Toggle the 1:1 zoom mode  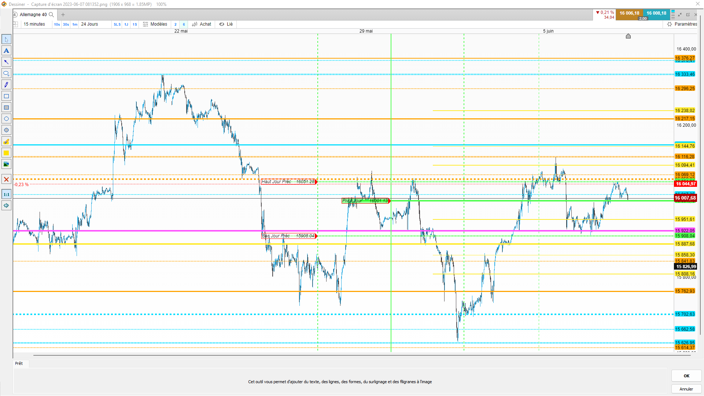click(6, 195)
